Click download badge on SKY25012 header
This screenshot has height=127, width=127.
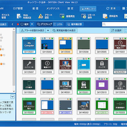pos(45,79)
